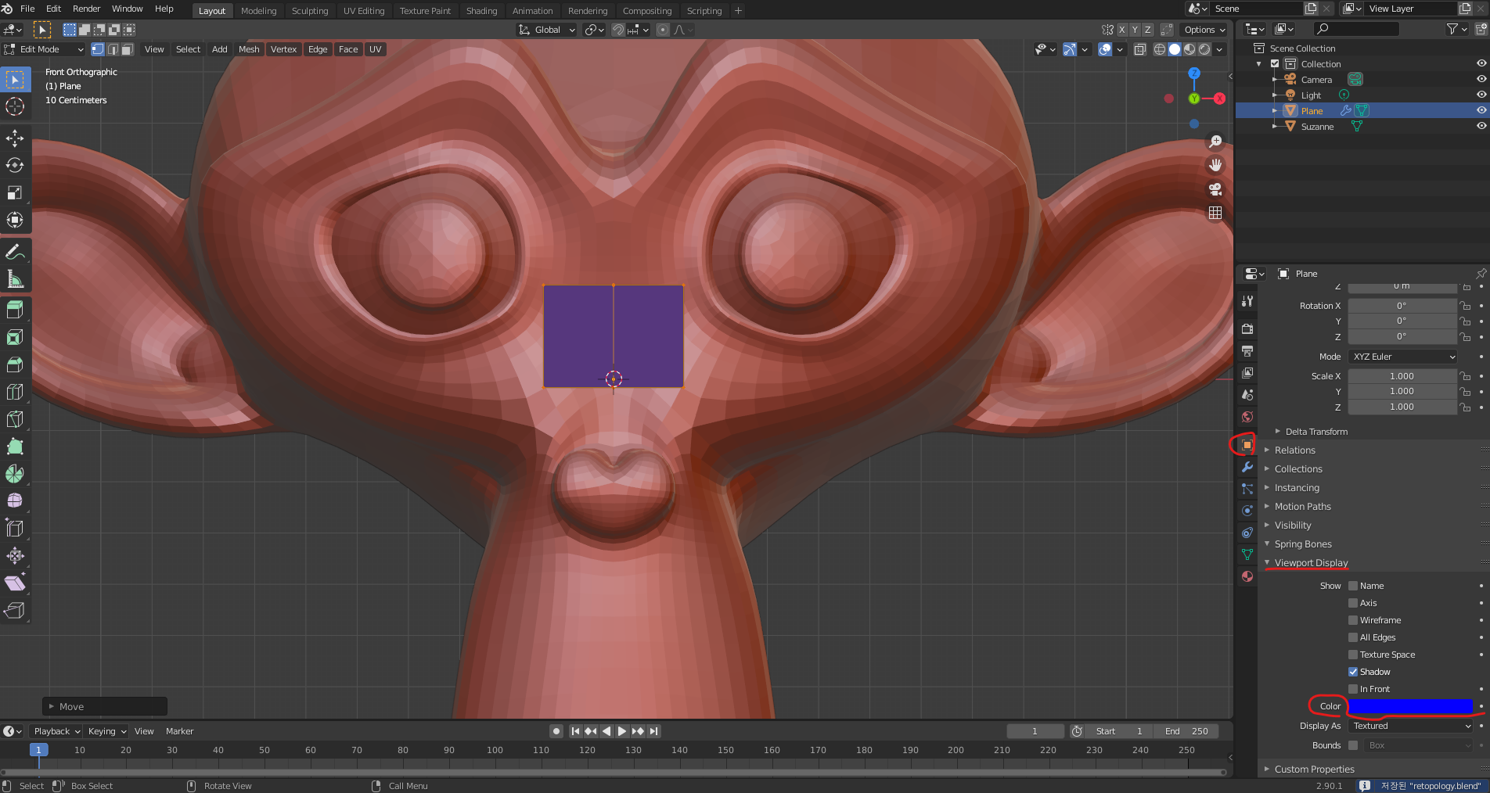Open the Physics properties tab

coord(1247,511)
